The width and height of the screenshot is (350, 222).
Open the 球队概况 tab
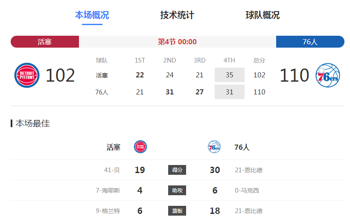(x=262, y=15)
